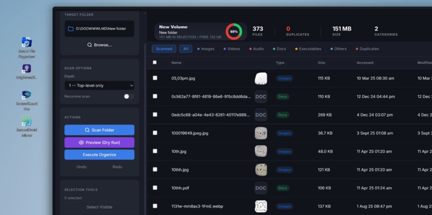This screenshot has width=432, height=215.
Task: Click the Docs tag on 10thh.pdf row
Action: click(282, 188)
